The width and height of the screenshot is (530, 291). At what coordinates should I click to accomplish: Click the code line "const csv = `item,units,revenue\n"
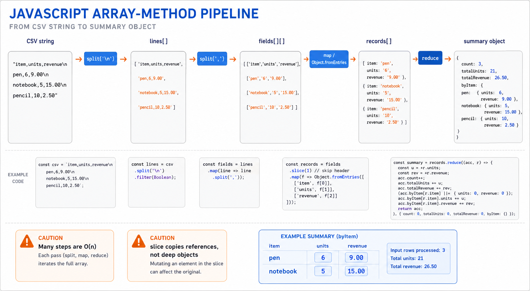(75, 164)
